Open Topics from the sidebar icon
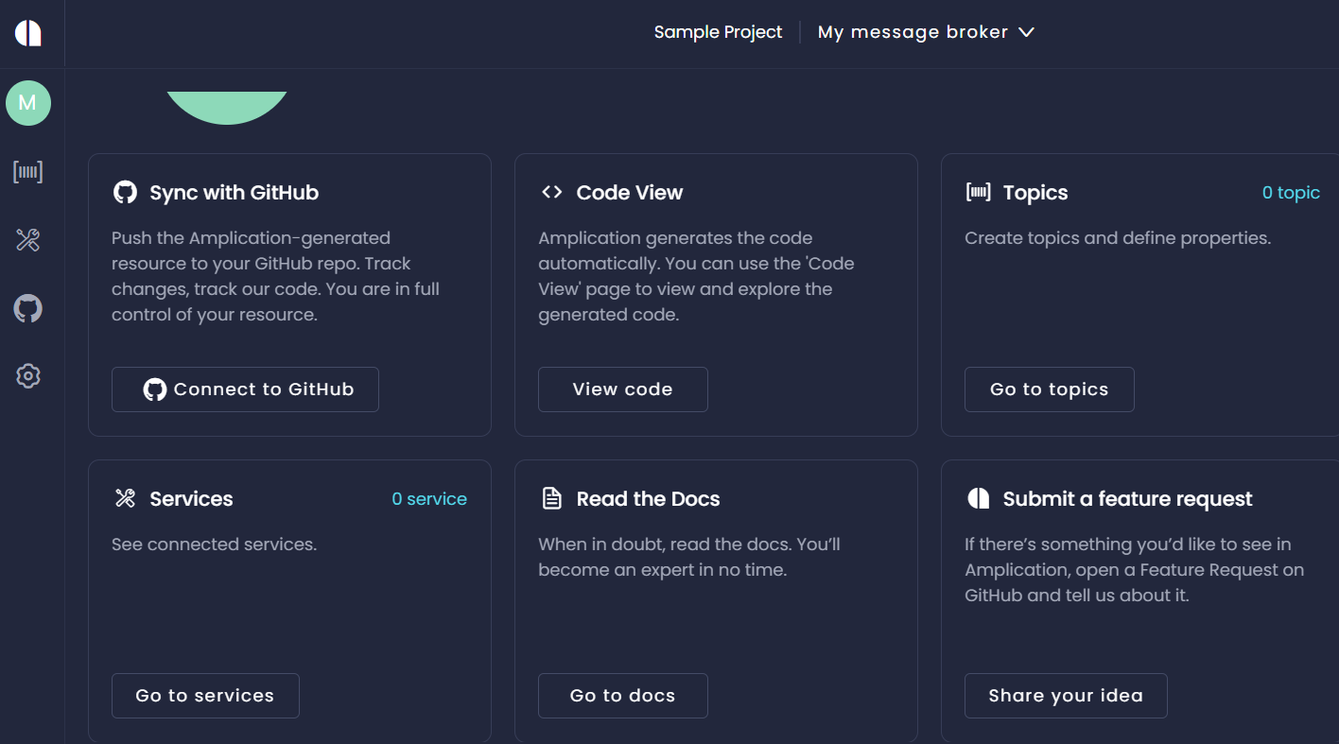 [28, 172]
